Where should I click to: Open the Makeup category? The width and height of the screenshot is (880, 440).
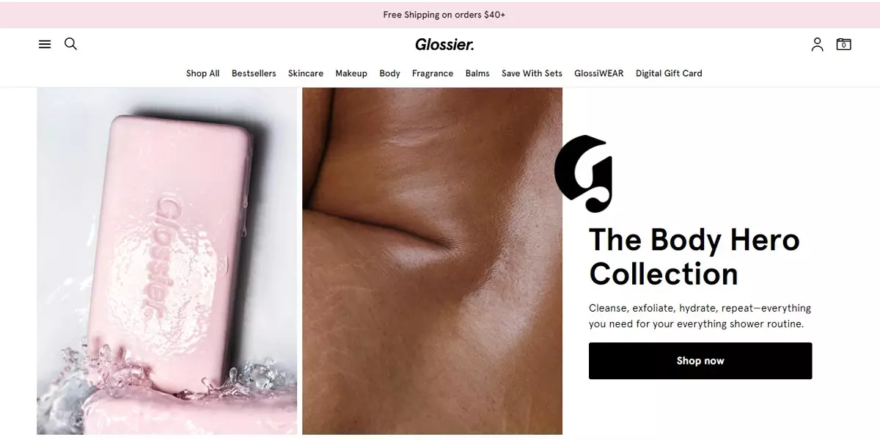[x=351, y=73]
